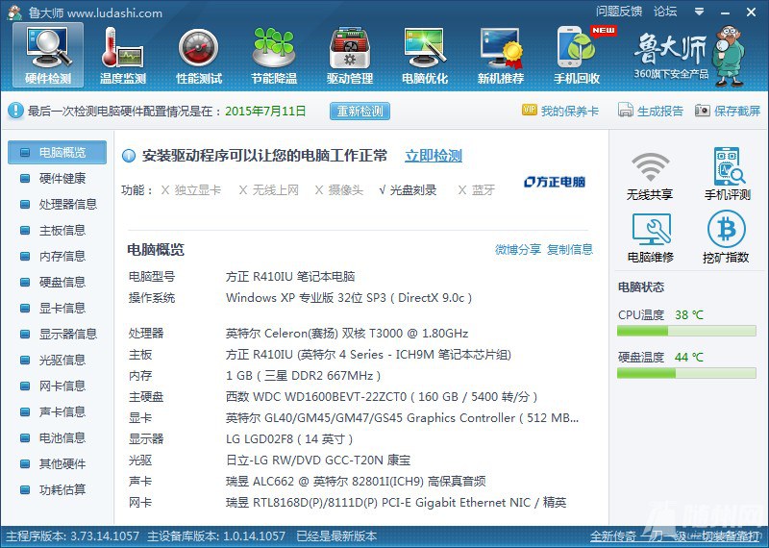Open the 硬件检测 hardware detection tool
The width and height of the screenshot is (769, 548).
48,55
